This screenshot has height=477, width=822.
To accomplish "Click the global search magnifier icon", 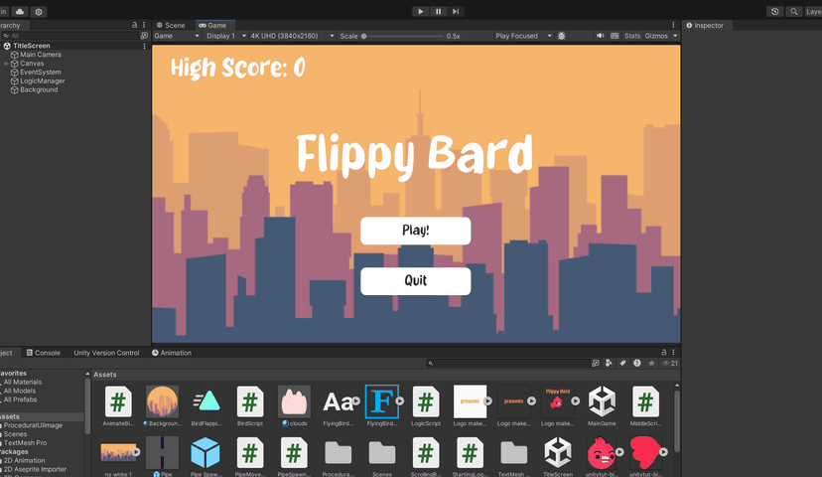I will [x=794, y=11].
